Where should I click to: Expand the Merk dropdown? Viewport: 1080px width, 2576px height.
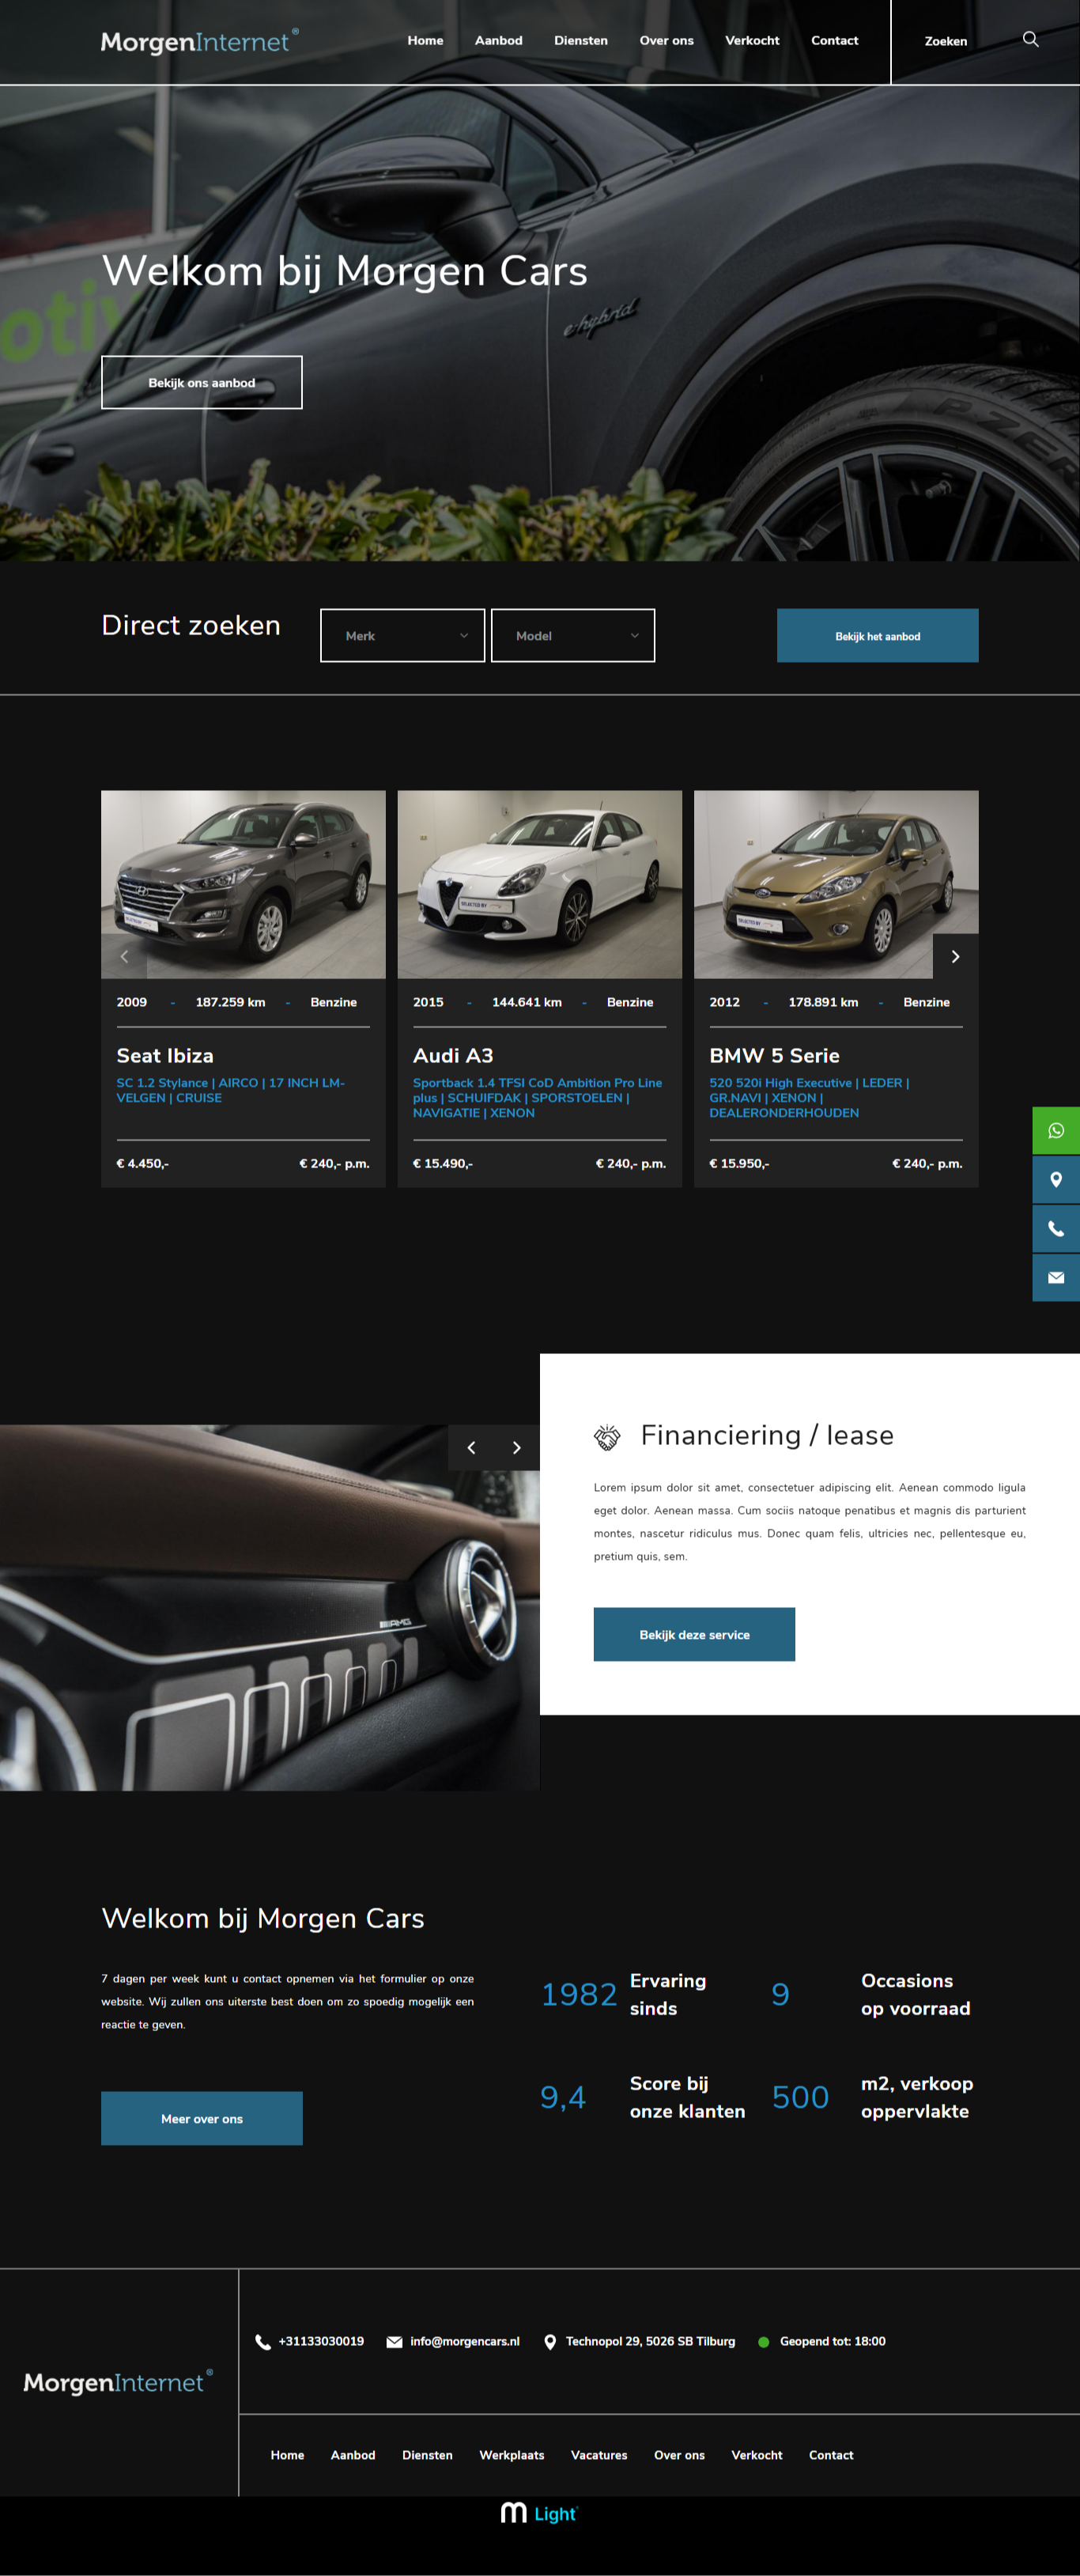tap(402, 635)
